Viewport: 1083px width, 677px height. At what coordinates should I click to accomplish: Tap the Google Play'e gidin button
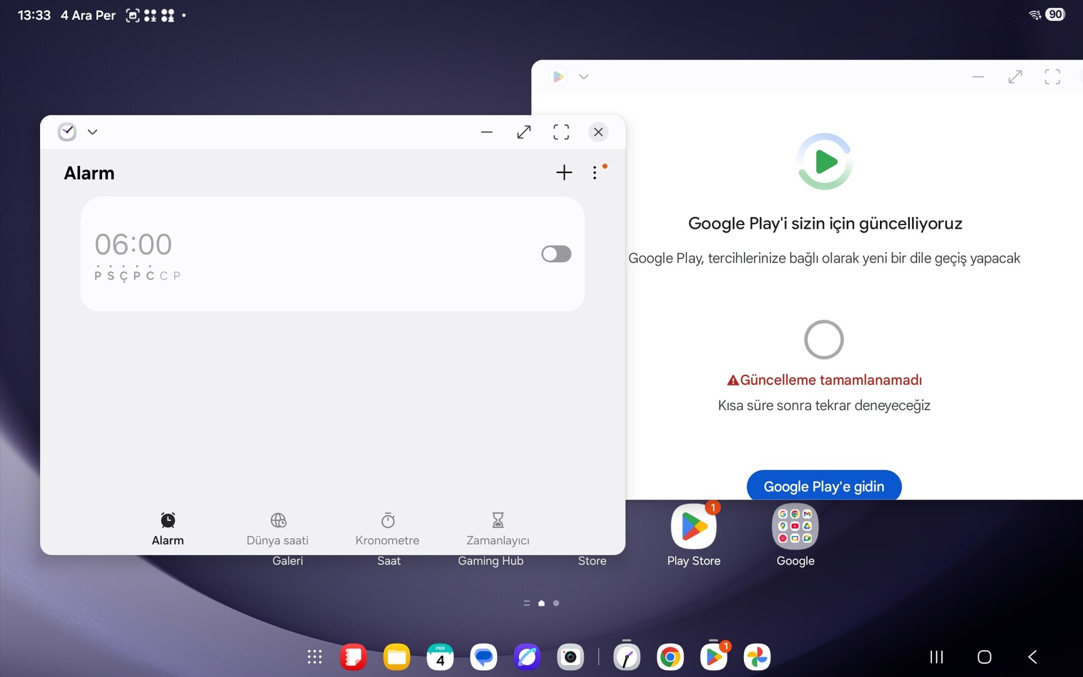click(x=824, y=486)
